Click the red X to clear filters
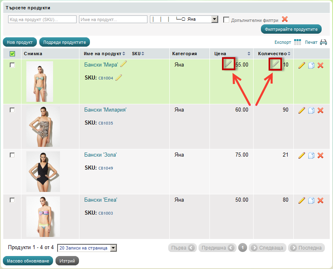Image resolution: width=333 pixels, height=269 pixels. point(285,19)
